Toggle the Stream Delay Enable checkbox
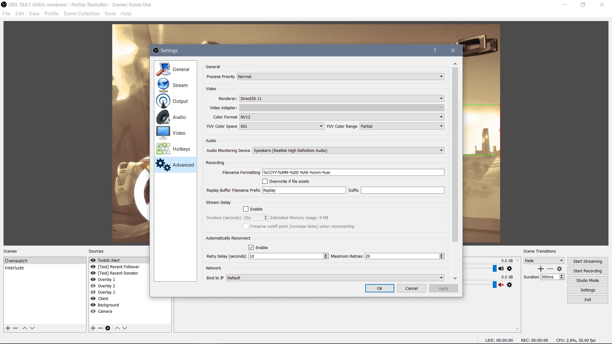This screenshot has width=612, height=344. (246, 209)
